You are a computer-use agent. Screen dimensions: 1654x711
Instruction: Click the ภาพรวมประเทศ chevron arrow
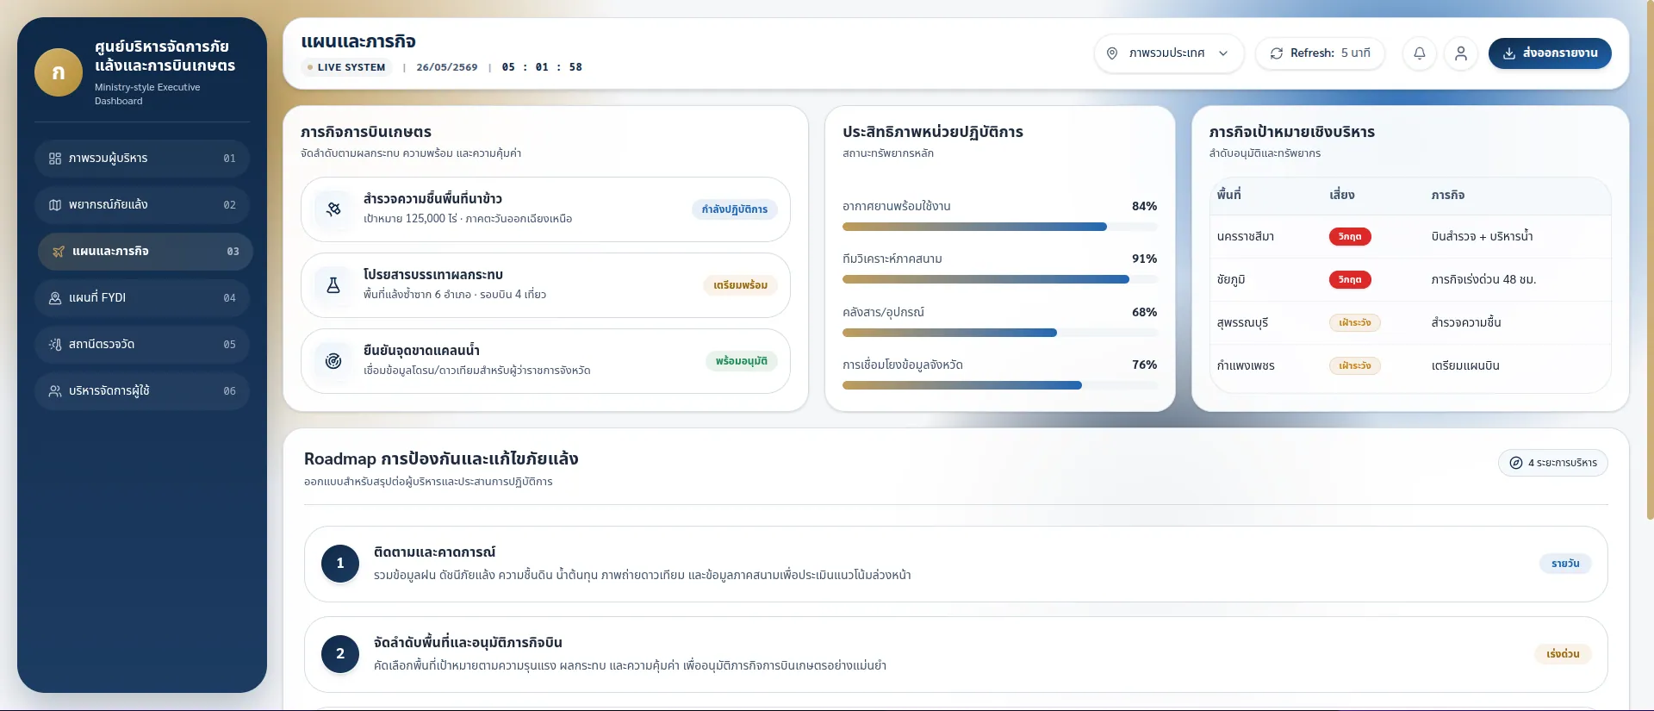point(1223,53)
